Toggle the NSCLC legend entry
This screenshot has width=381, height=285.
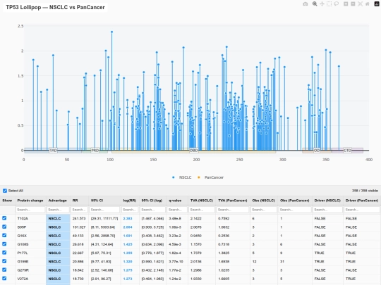click(x=182, y=177)
